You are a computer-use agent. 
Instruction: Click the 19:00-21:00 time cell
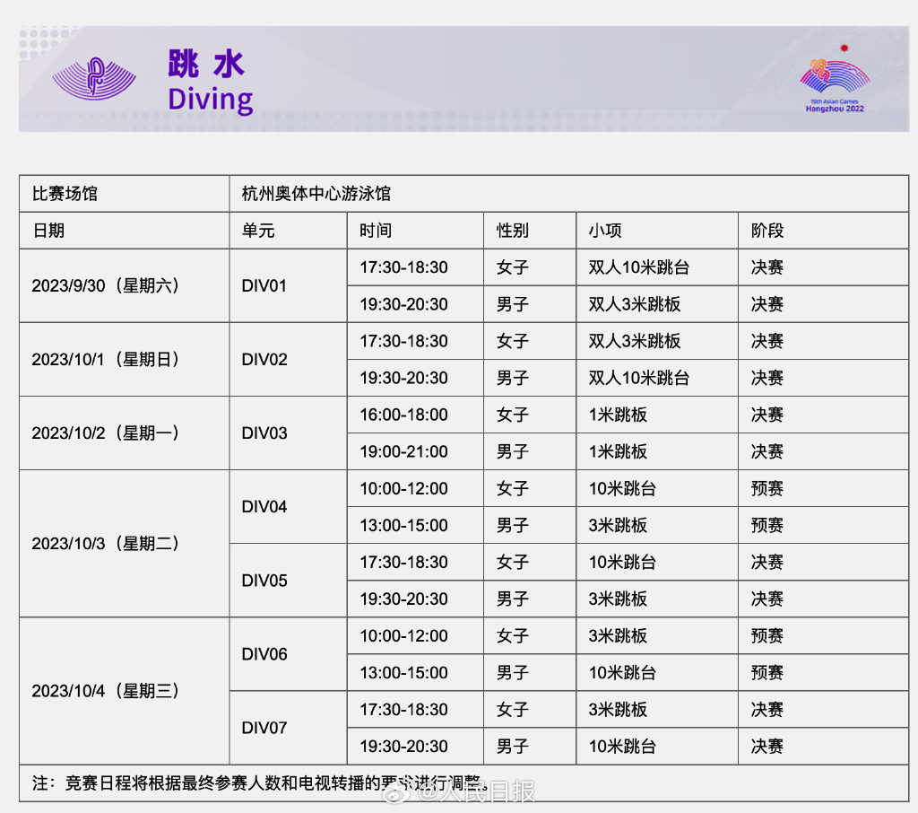(403, 451)
